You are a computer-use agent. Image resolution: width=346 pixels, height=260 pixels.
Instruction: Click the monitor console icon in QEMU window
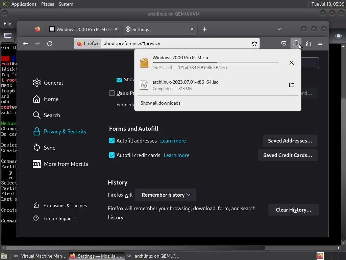pos(8,36)
